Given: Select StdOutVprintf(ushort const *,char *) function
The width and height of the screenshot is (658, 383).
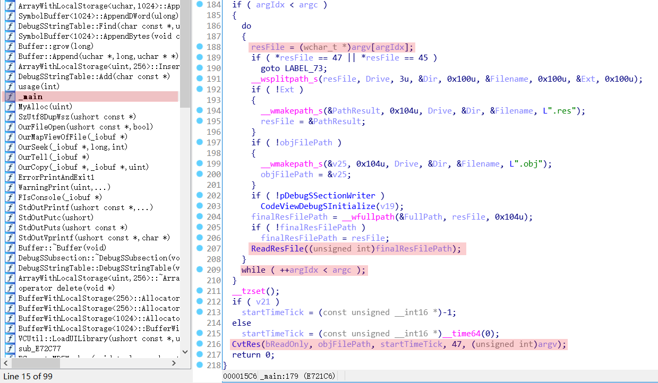Looking at the screenshot, I should [x=94, y=238].
